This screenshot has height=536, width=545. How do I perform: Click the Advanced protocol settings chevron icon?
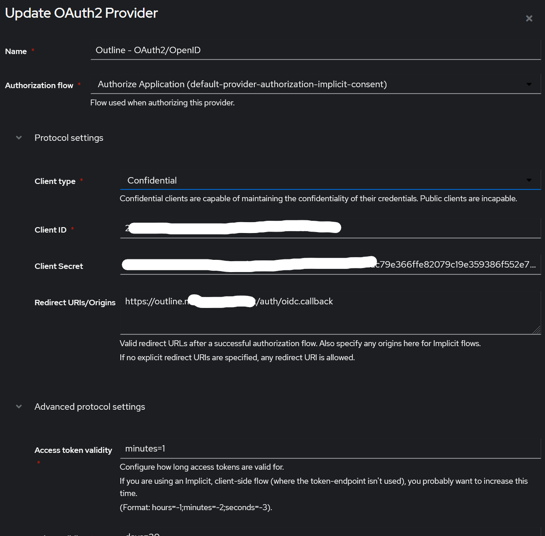pyautogui.click(x=19, y=406)
